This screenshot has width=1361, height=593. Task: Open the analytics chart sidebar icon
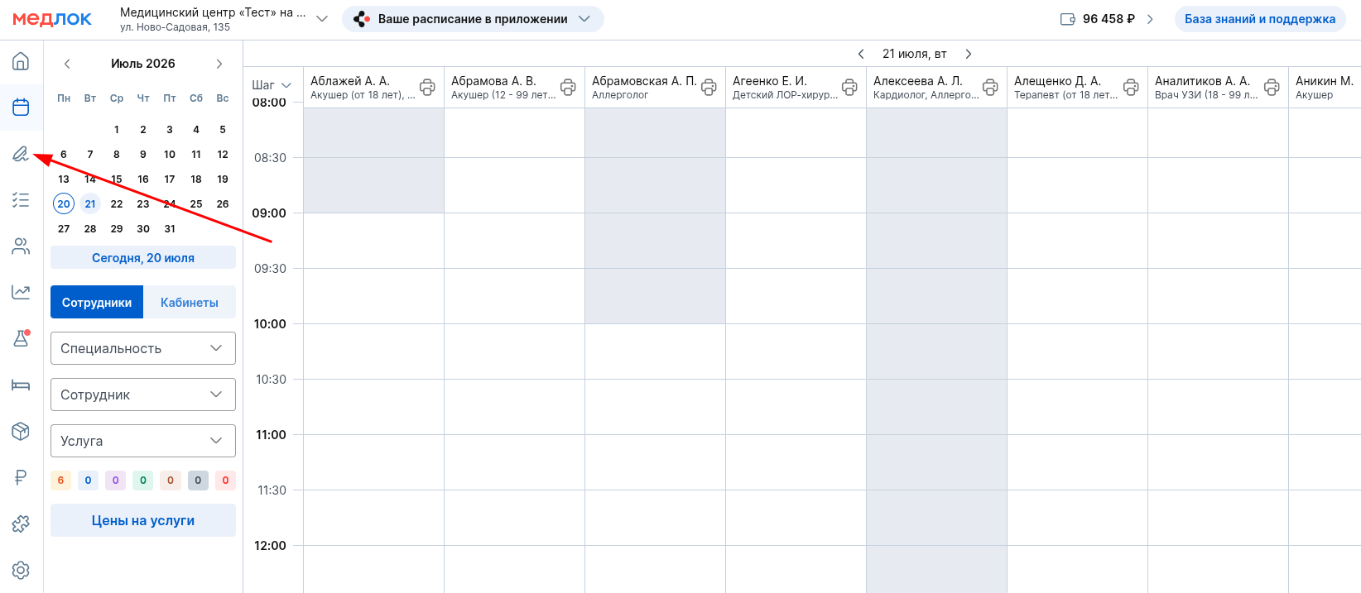[21, 292]
